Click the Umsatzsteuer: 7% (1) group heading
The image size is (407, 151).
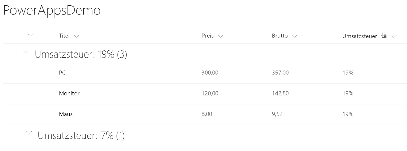81,135
